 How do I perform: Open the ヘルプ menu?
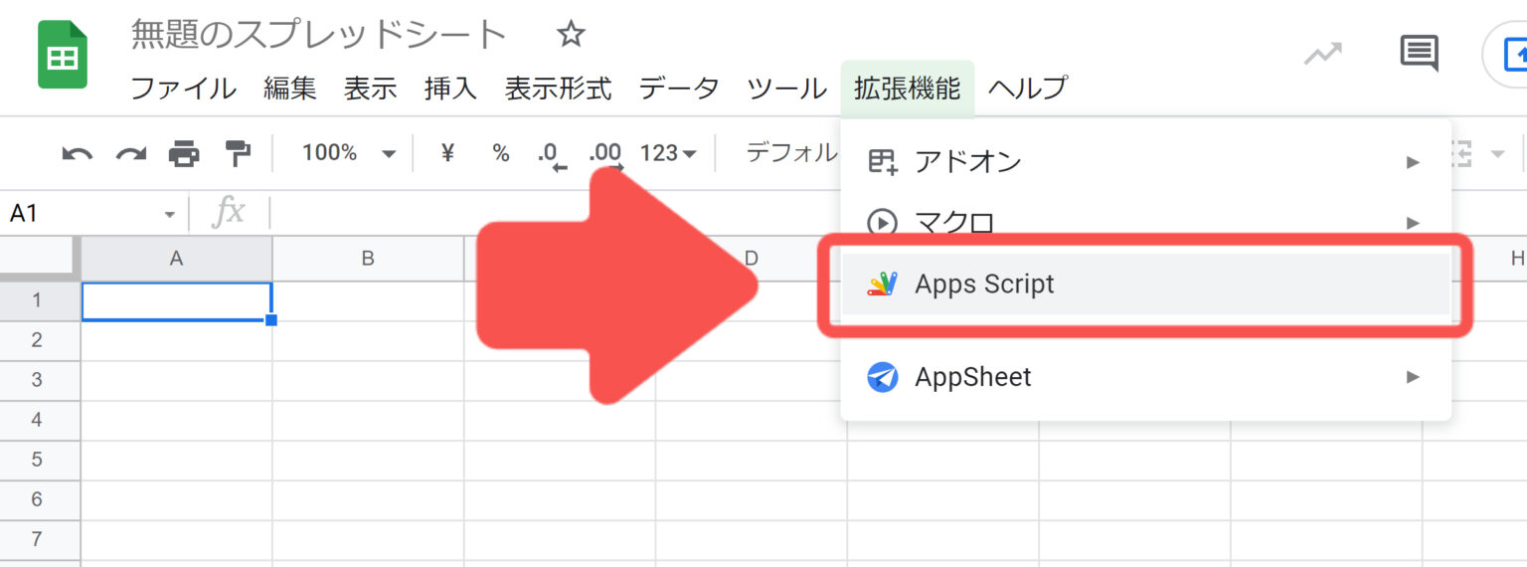1027,88
